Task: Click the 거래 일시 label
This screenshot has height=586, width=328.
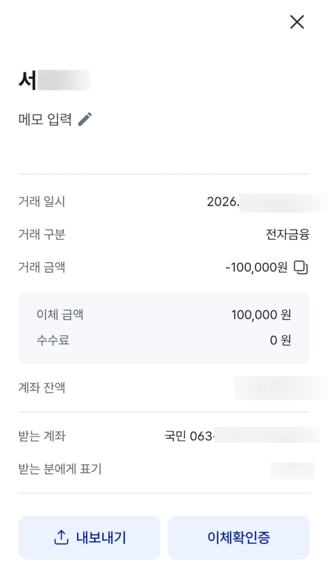Action: [42, 201]
